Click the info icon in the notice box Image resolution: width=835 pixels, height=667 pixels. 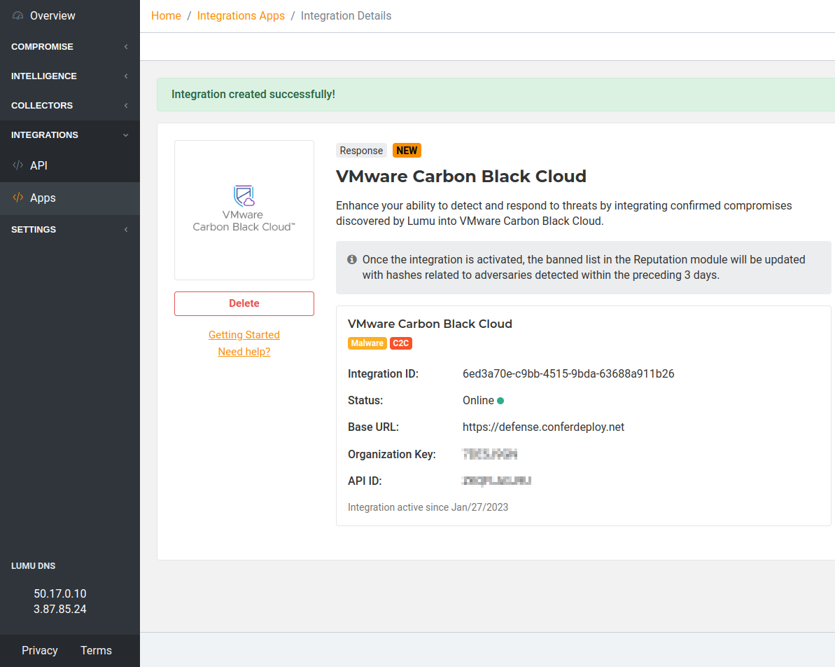[x=352, y=259]
